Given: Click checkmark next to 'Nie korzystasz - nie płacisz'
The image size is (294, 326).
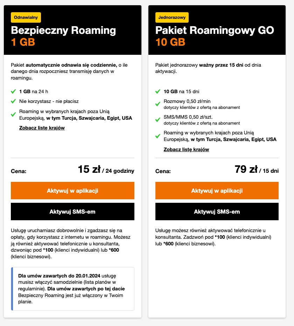Looking at the screenshot, I should pyautogui.click(x=13, y=101).
